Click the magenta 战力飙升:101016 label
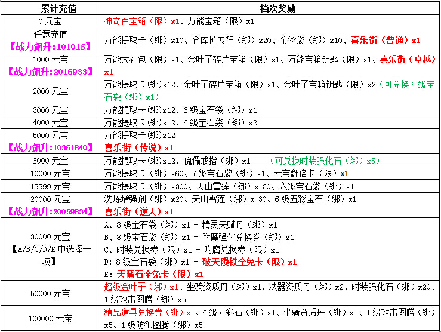This screenshot has width=441, height=332. [x=51, y=46]
